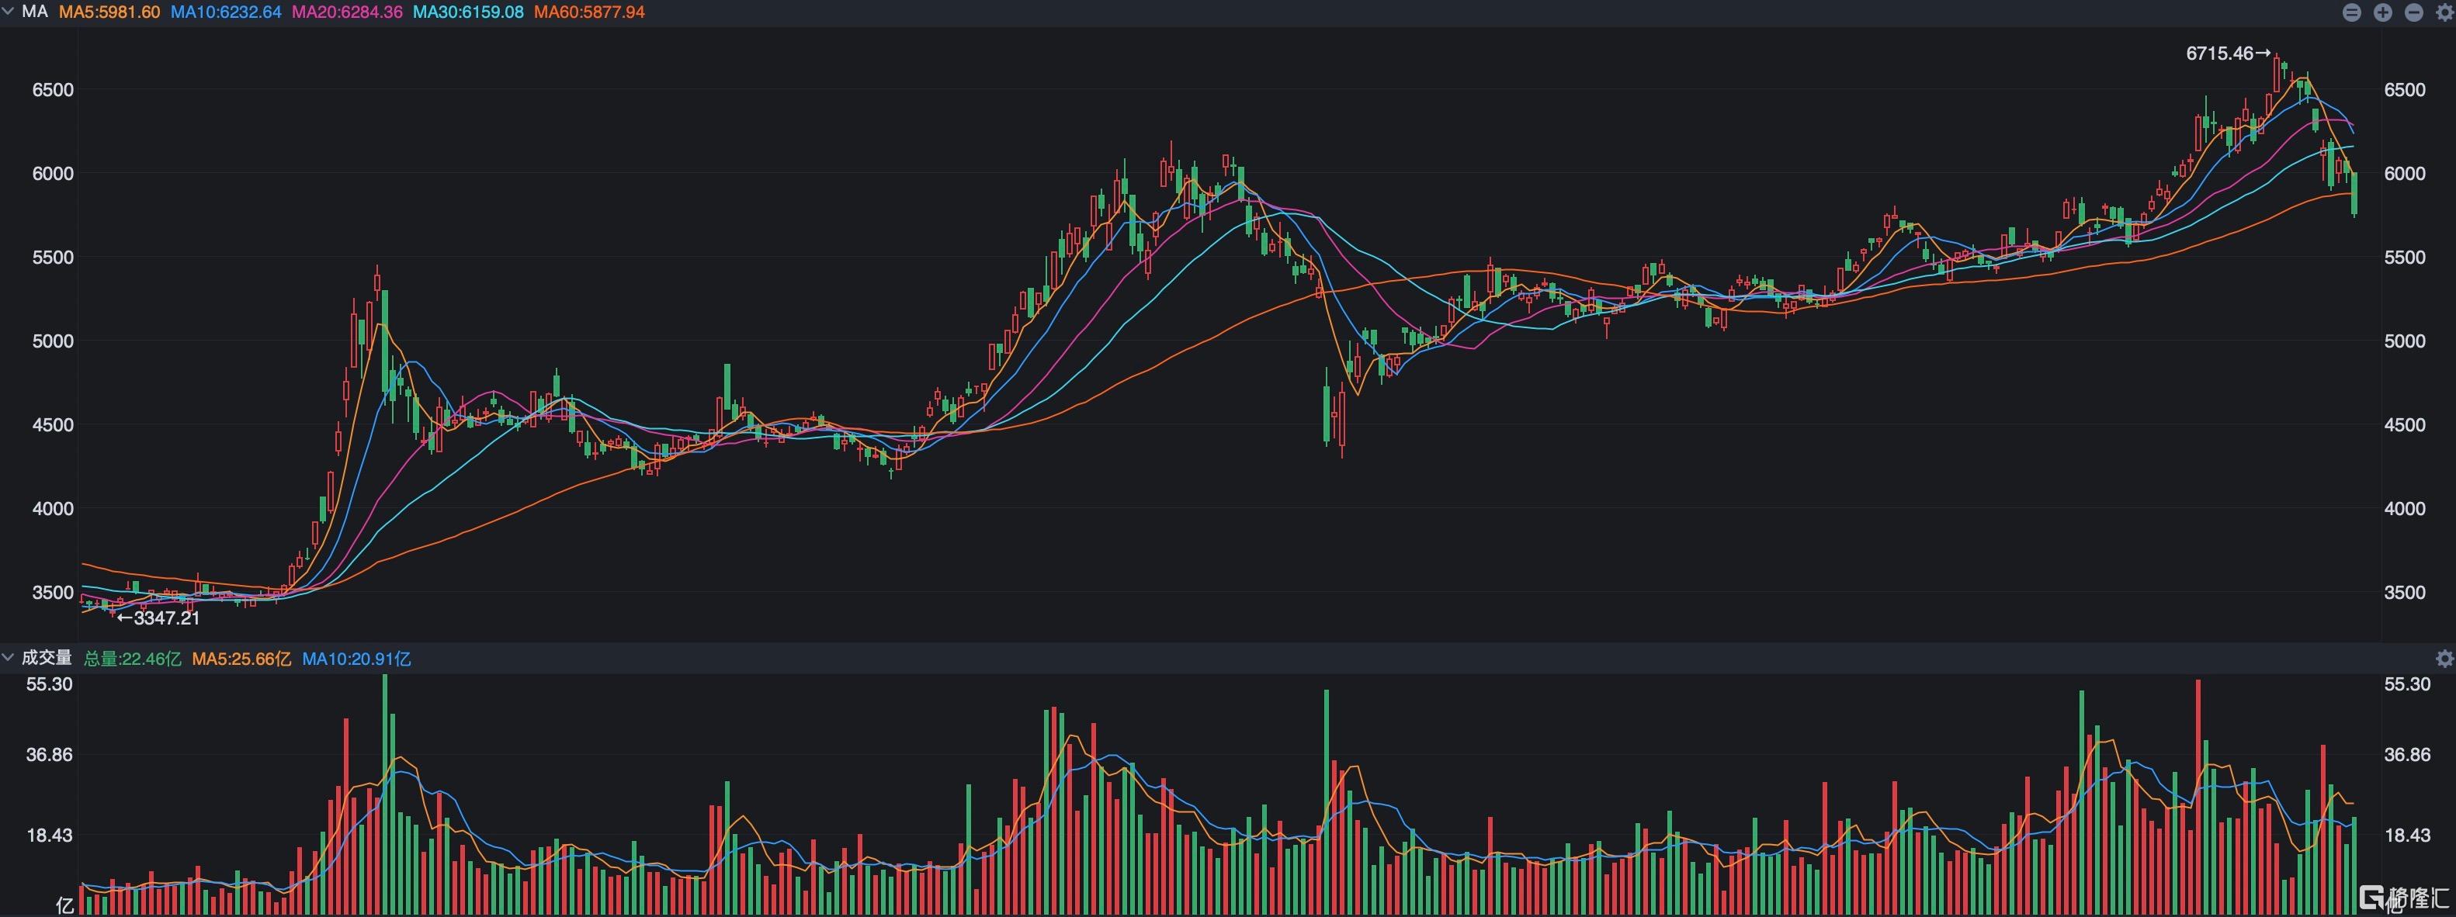Screen dimensions: 2456x917
Task: Click the 成交量 panel title
Action: coord(47,658)
